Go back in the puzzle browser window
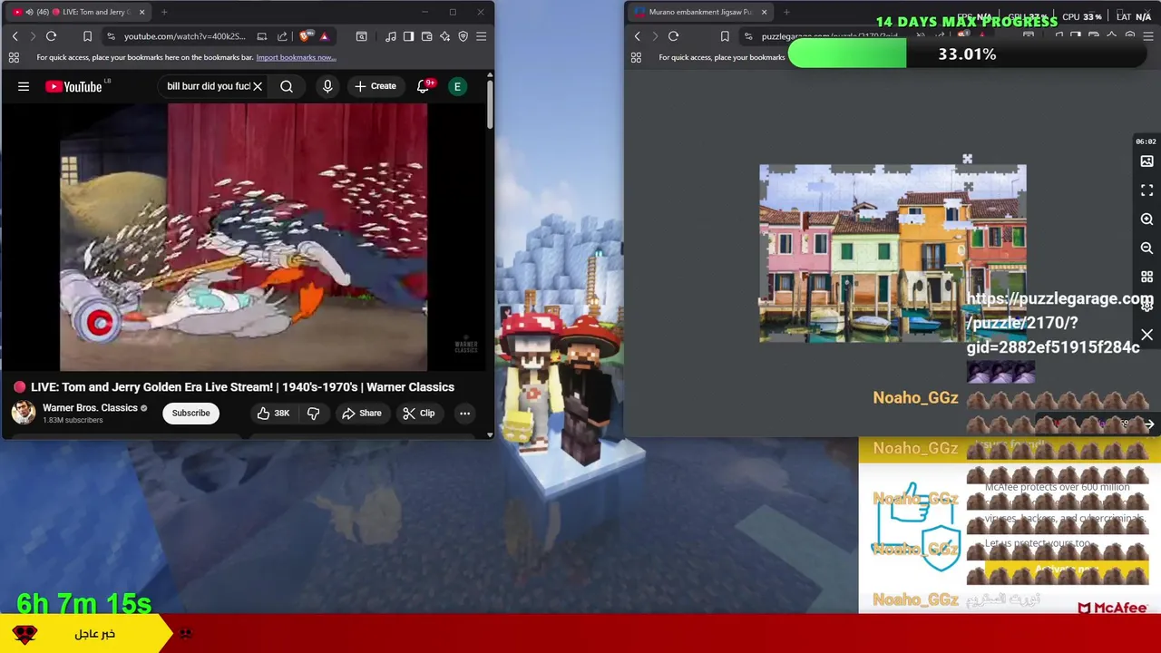 (637, 36)
